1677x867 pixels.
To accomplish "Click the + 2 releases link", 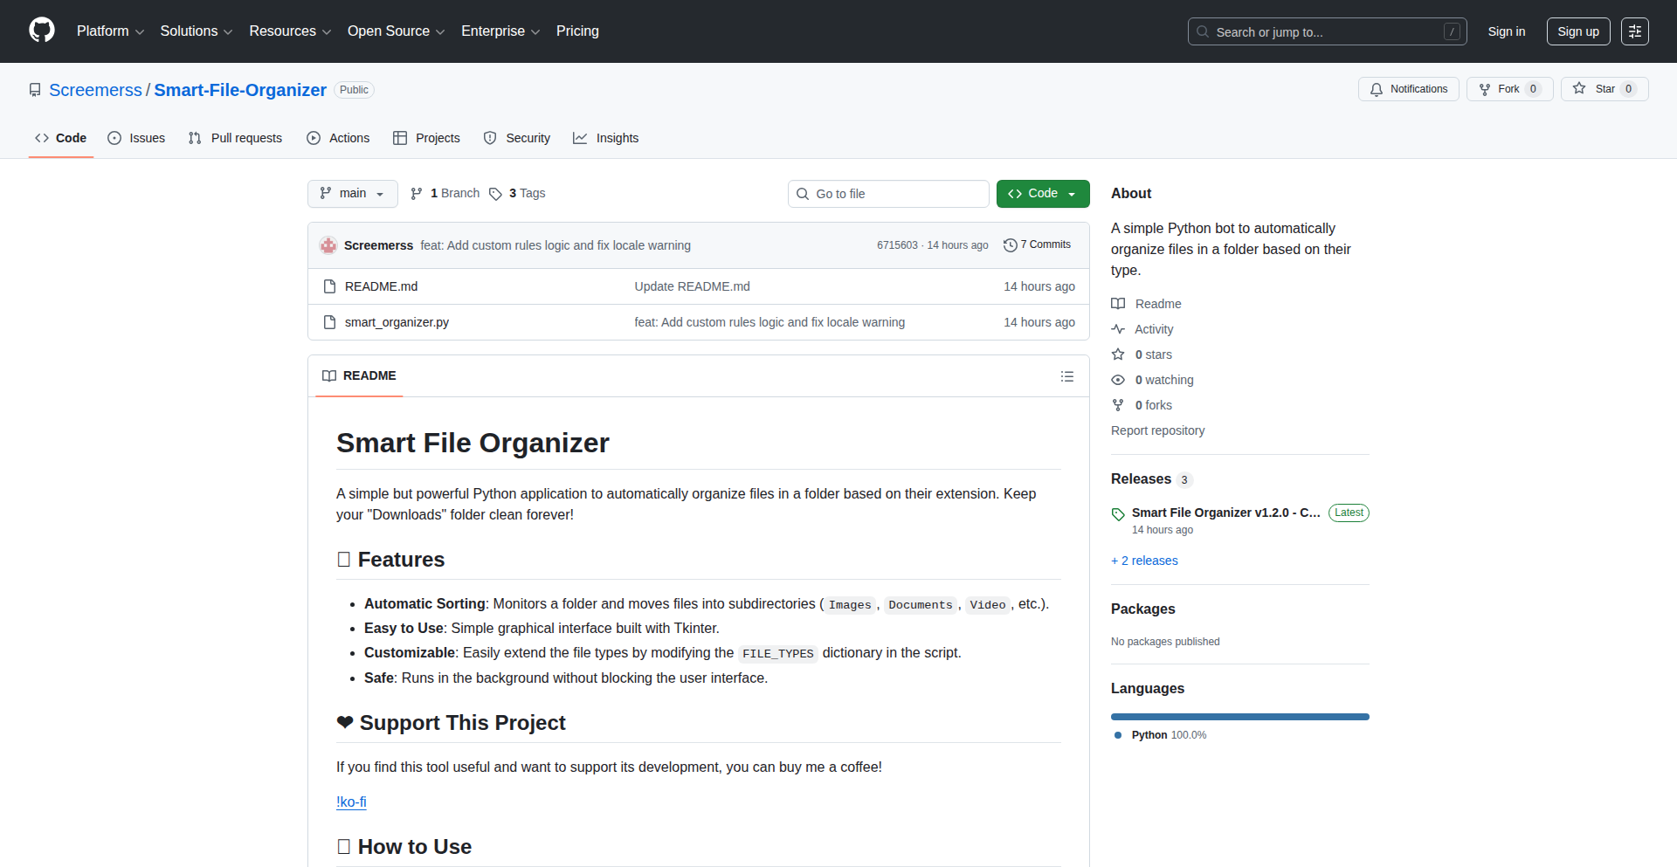I will 1144,561.
